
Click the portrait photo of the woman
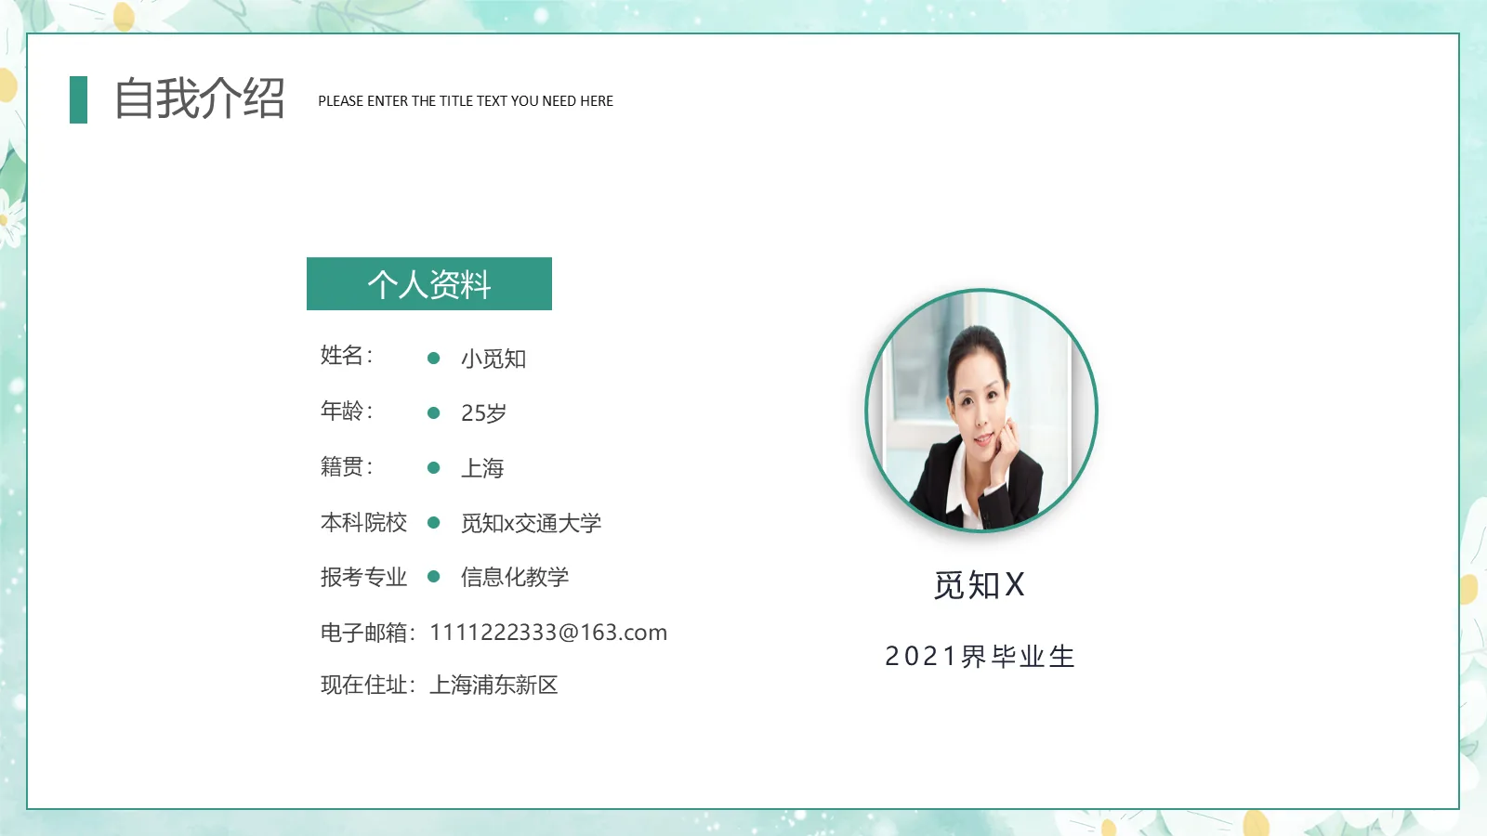point(982,413)
